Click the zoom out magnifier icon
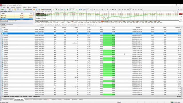 click(65, 9)
